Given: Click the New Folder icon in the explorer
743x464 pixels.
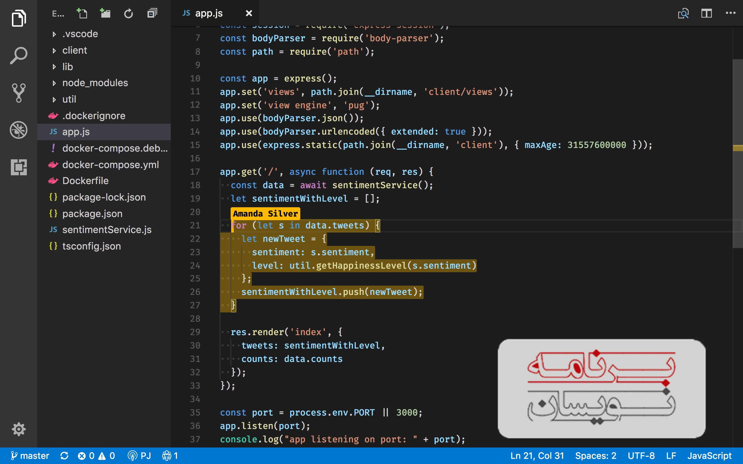Looking at the screenshot, I should [x=105, y=13].
